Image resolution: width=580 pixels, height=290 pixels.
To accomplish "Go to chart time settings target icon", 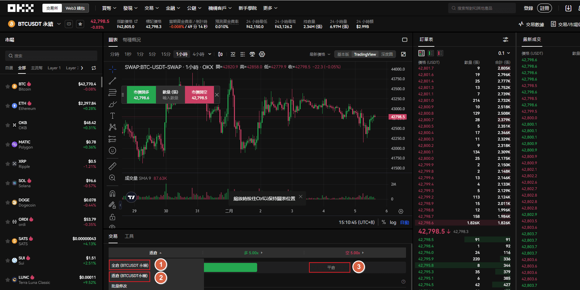I will pos(401,211).
